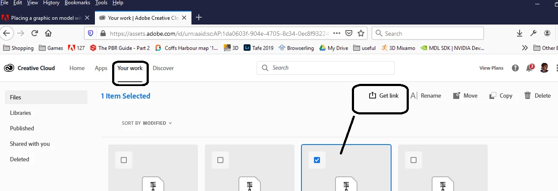Screen dimensions: 558x191
Task: Open 'The PBR Guide - Part 2' bookmark
Action: pyautogui.click(x=120, y=48)
